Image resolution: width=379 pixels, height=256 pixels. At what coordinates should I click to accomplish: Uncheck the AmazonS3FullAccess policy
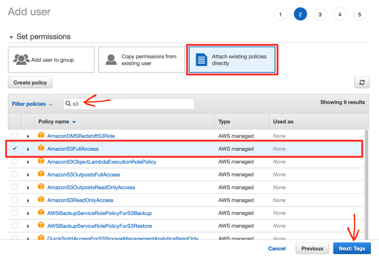tap(14, 149)
